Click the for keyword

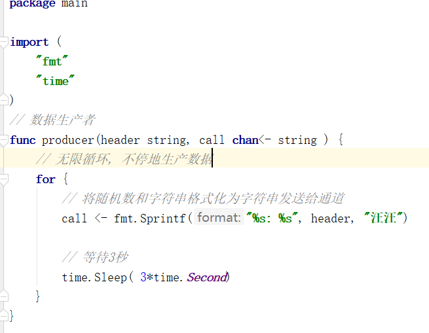coord(45,179)
